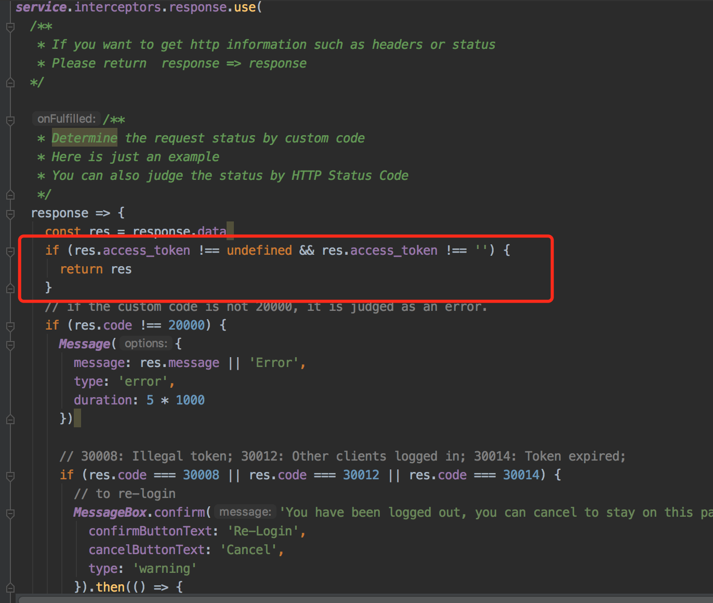Fold the 'Message(' options object
This screenshot has height=603, width=713.
10,345
